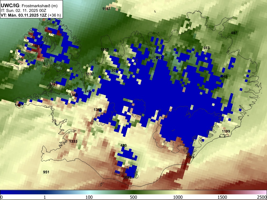This screenshot has width=267, height=200.
Task: Click the map value label 1187
Action: click(106, 9)
